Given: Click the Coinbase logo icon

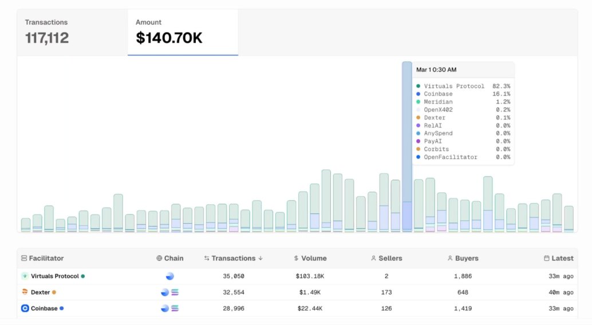Looking at the screenshot, I should (25, 308).
